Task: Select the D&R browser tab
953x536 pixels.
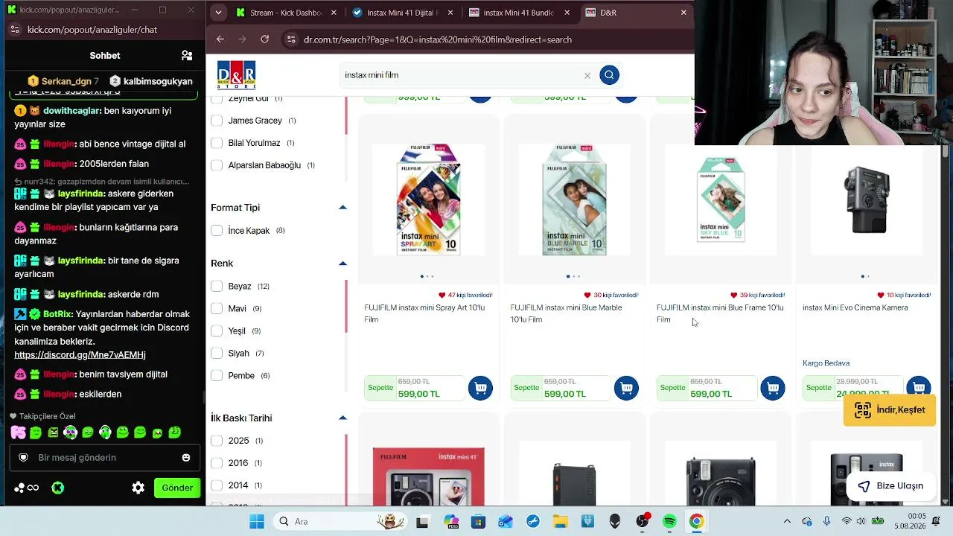Action: click(x=637, y=13)
